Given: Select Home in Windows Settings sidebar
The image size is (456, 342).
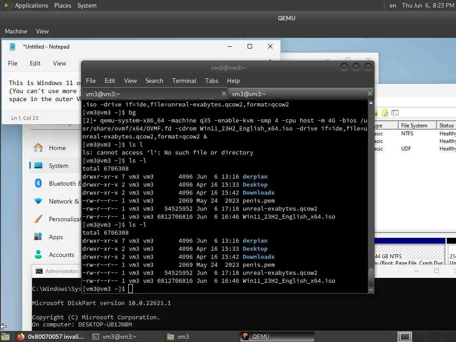Looking at the screenshot, I should pyautogui.click(x=55, y=148).
